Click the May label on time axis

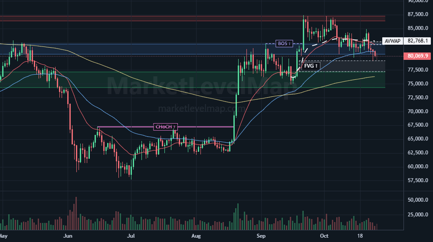[3, 236]
